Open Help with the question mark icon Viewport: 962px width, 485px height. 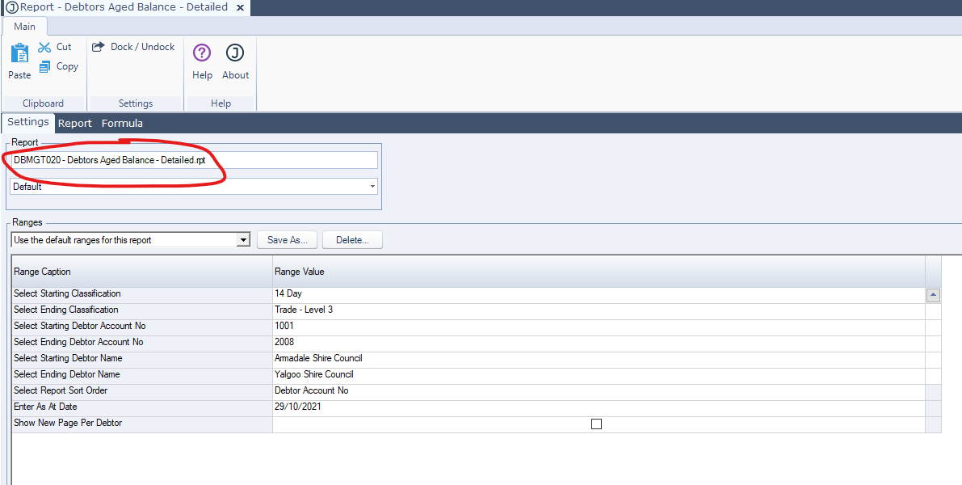coord(202,53)
